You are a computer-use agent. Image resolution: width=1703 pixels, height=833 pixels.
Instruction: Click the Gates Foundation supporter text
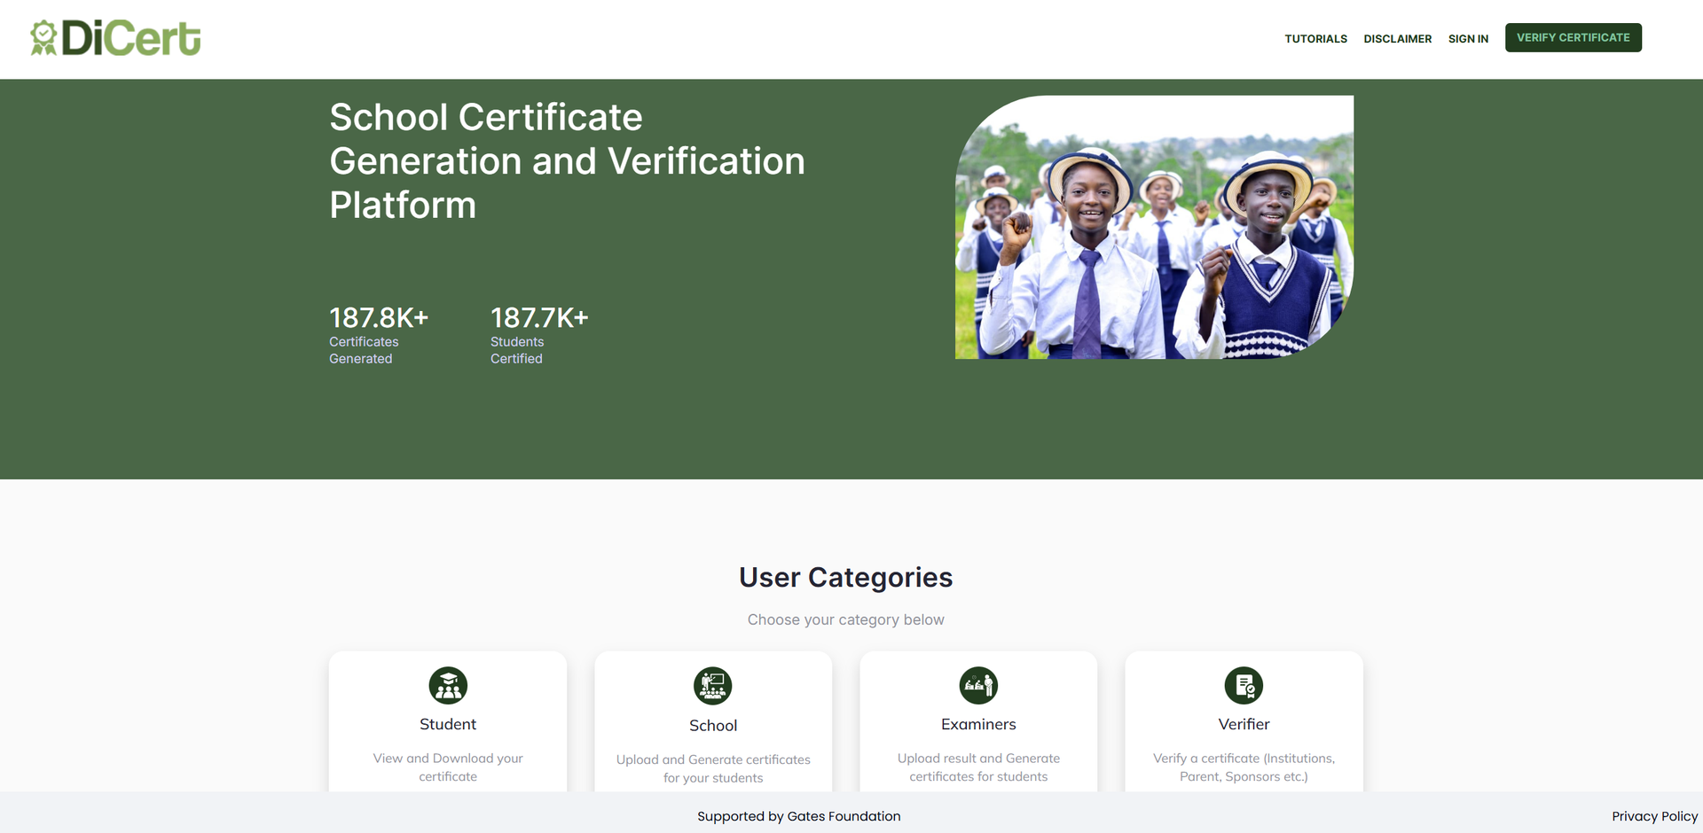pos(798,816)
